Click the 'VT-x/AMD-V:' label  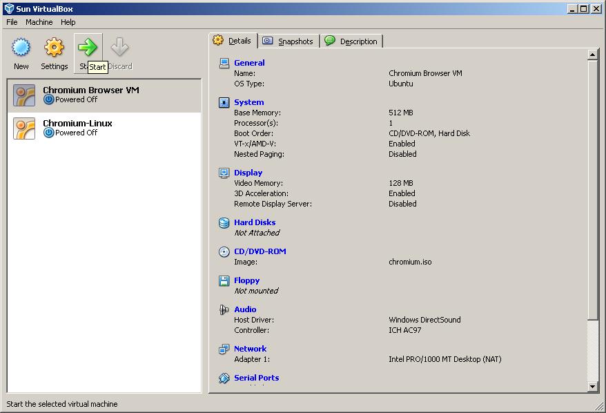point(255,144)
